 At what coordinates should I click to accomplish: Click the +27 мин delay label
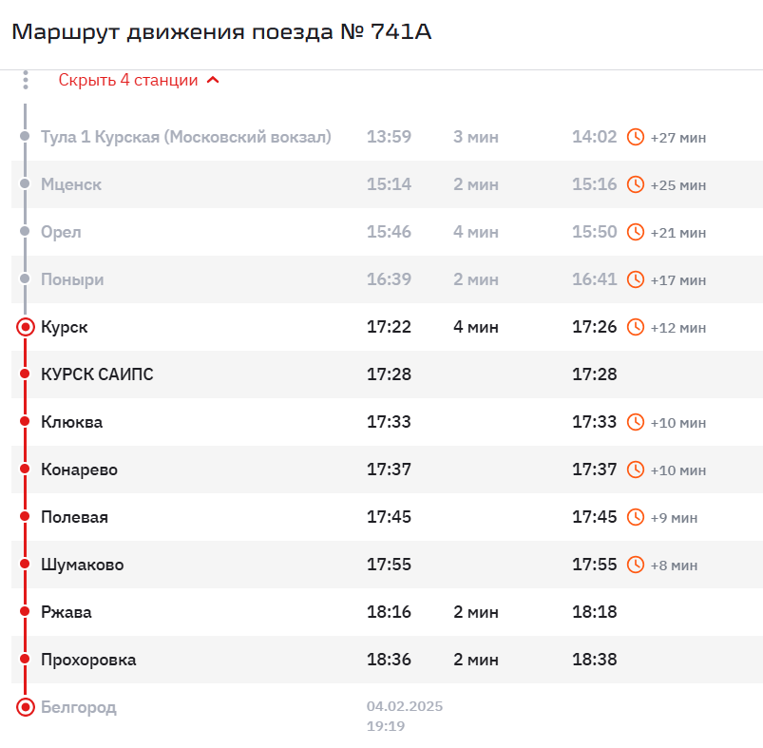click(678, 138)
